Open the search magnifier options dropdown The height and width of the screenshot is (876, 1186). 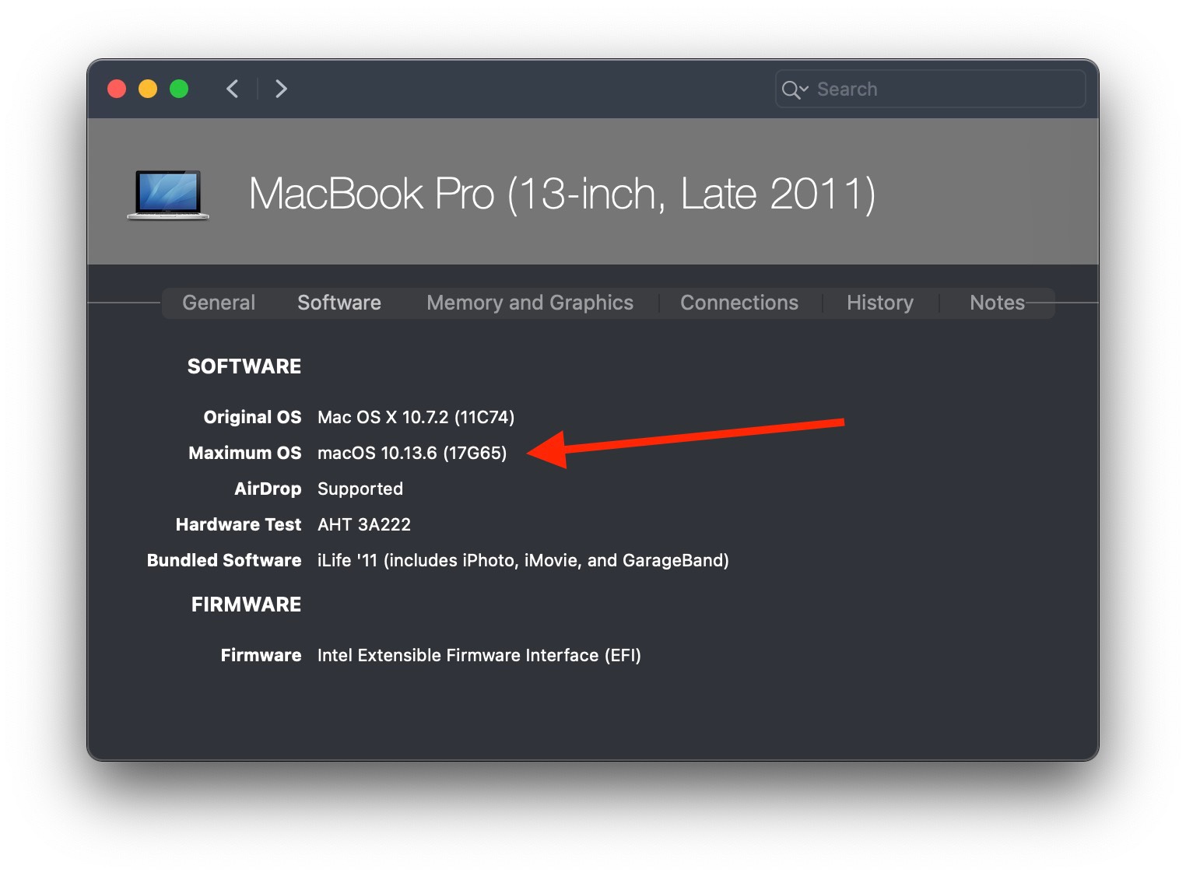pos(795,89)
